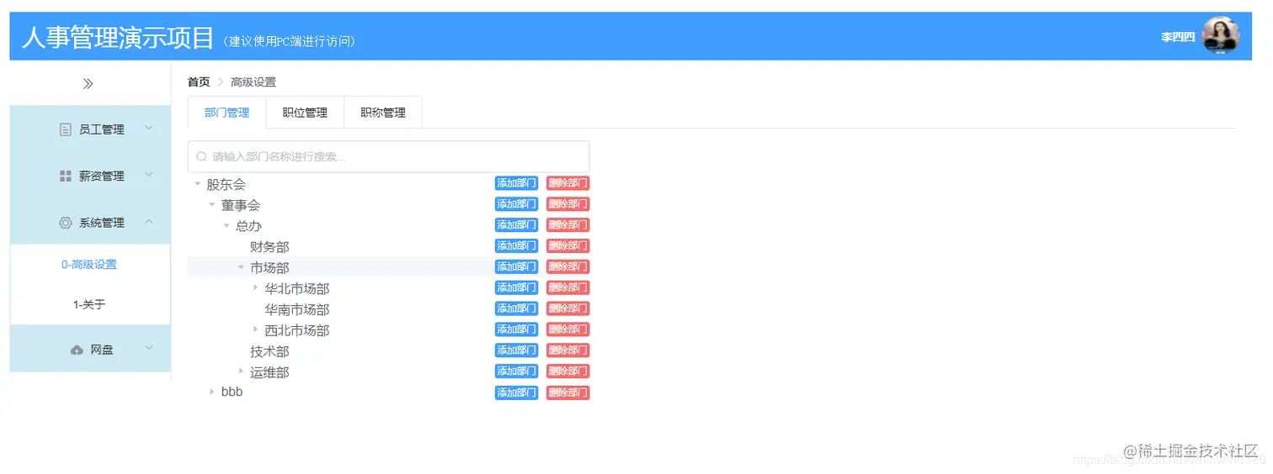Select the 华南市场部 tree row
Viewport: 1273px width, 474px height.
pos(388,309)
